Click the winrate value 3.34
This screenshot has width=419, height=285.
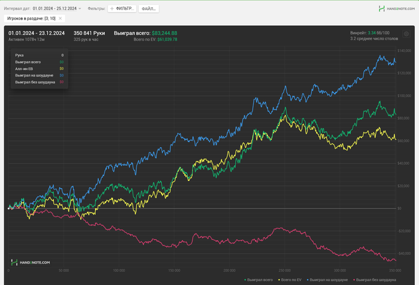coord(372,32)
